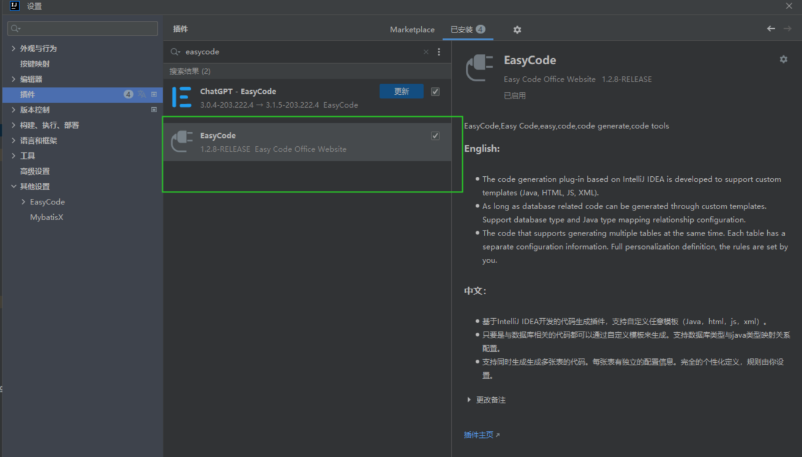Expand the 编辑器 settings group
This screenshot has height=457, width=802.
(13, 79)
